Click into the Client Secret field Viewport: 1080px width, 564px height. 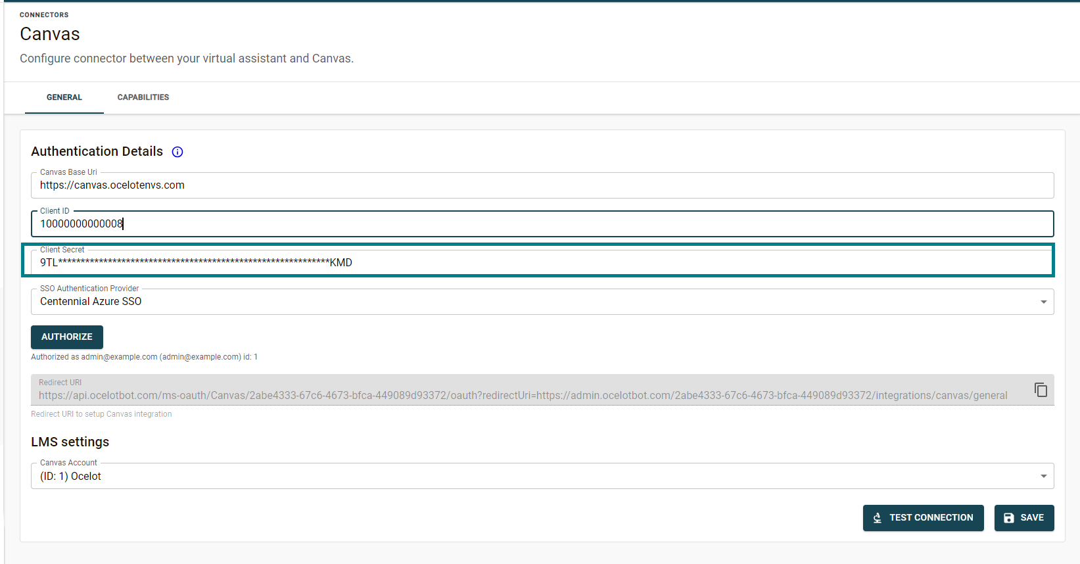[542, 262]
